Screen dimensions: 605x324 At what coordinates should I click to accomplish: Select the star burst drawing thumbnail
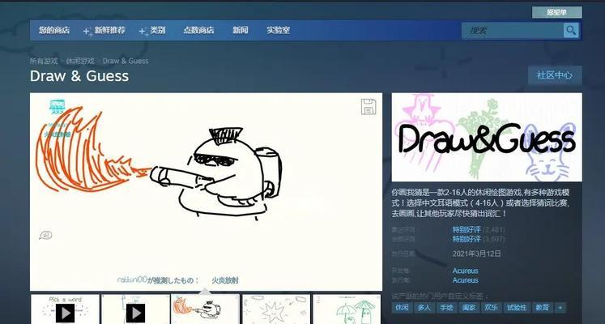276,309
